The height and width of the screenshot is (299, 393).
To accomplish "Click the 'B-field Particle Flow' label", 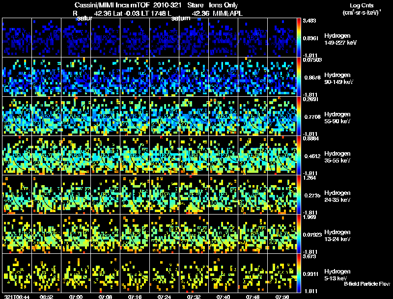I will click(367, 284).
